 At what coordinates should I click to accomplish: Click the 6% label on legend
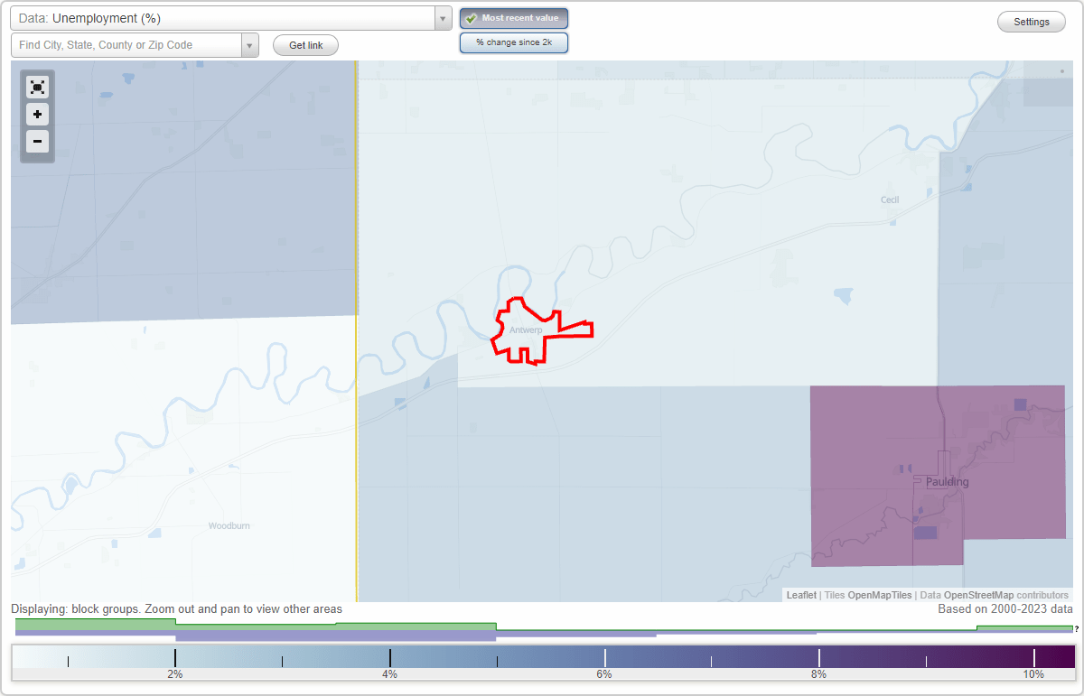pos(604,674)
